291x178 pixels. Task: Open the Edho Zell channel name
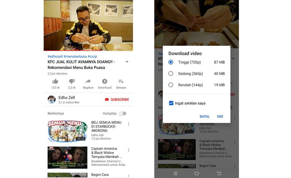(67, 98)
